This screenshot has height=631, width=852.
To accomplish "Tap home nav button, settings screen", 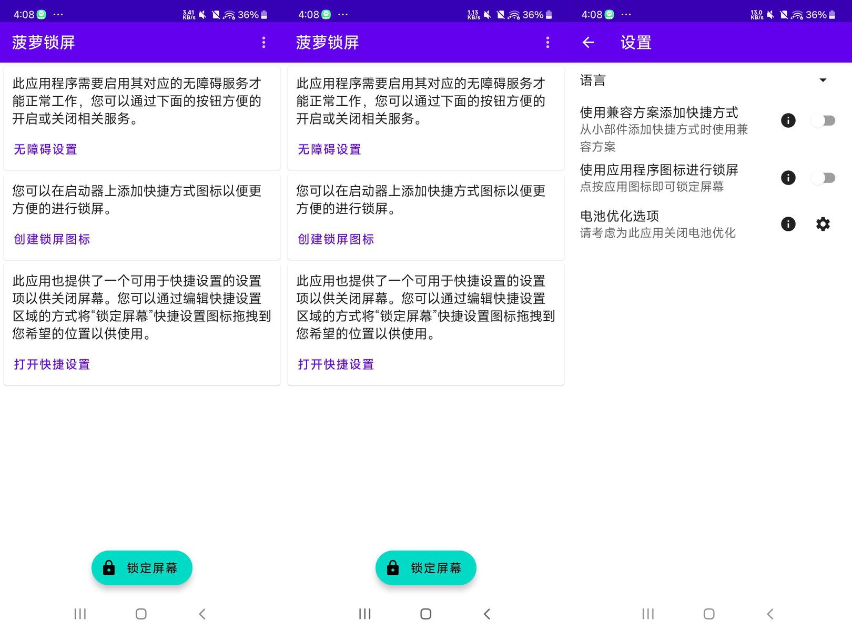I will (x=709, y=614).
